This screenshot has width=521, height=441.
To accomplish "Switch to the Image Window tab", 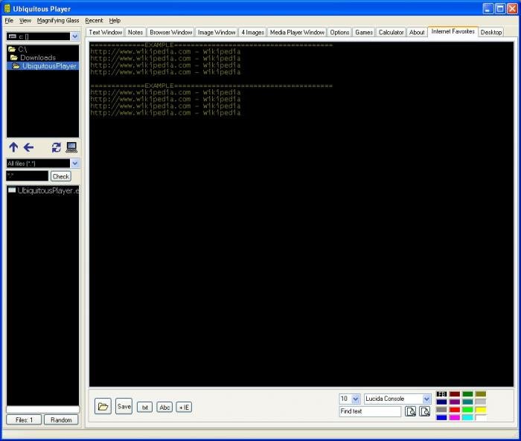I will [x=217, y=32].
